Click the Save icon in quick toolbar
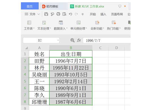 tap(46, 14)
